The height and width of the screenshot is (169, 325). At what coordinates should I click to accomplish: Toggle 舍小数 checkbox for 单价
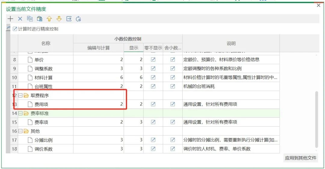tap(173, 60)
